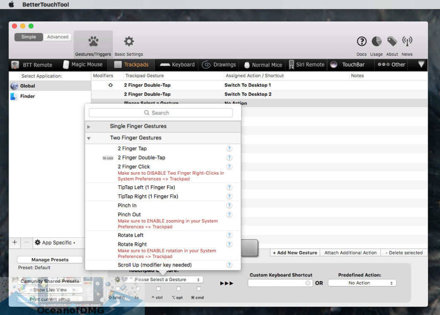Click Delete selected button
This screenshot has width=440, height=315.
404,252
